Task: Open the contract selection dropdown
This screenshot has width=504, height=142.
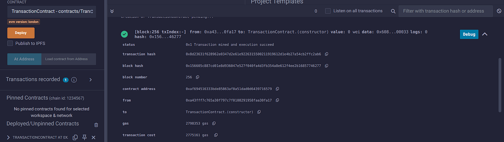Action: point(51,12)
